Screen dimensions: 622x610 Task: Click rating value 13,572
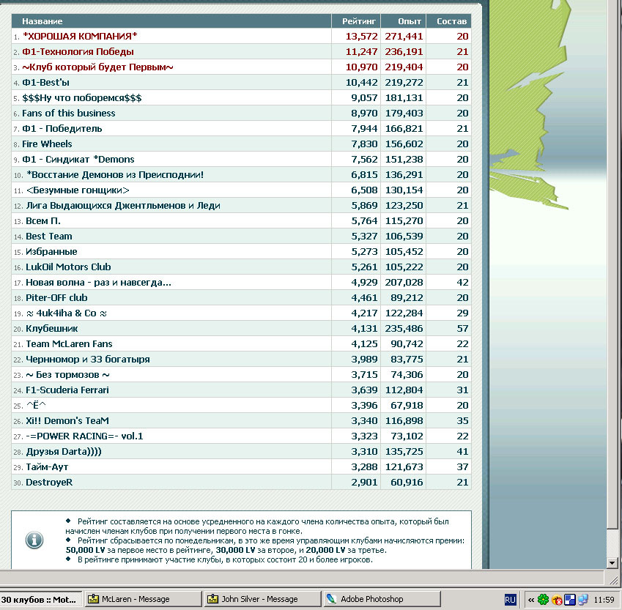coord(361,36)
